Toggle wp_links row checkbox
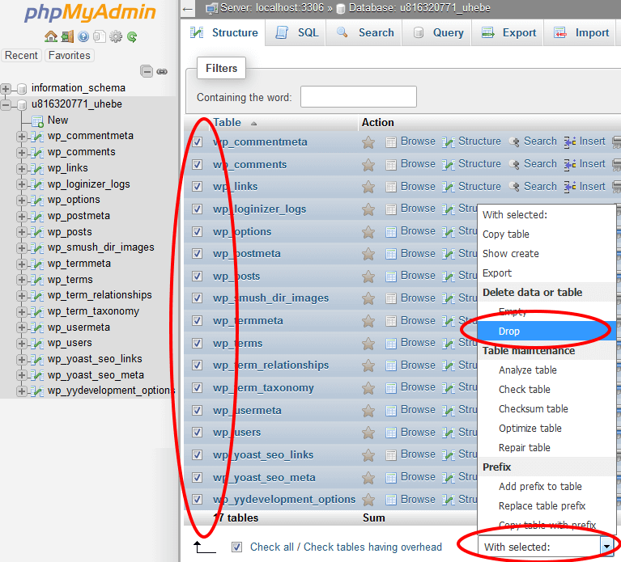 198,187
